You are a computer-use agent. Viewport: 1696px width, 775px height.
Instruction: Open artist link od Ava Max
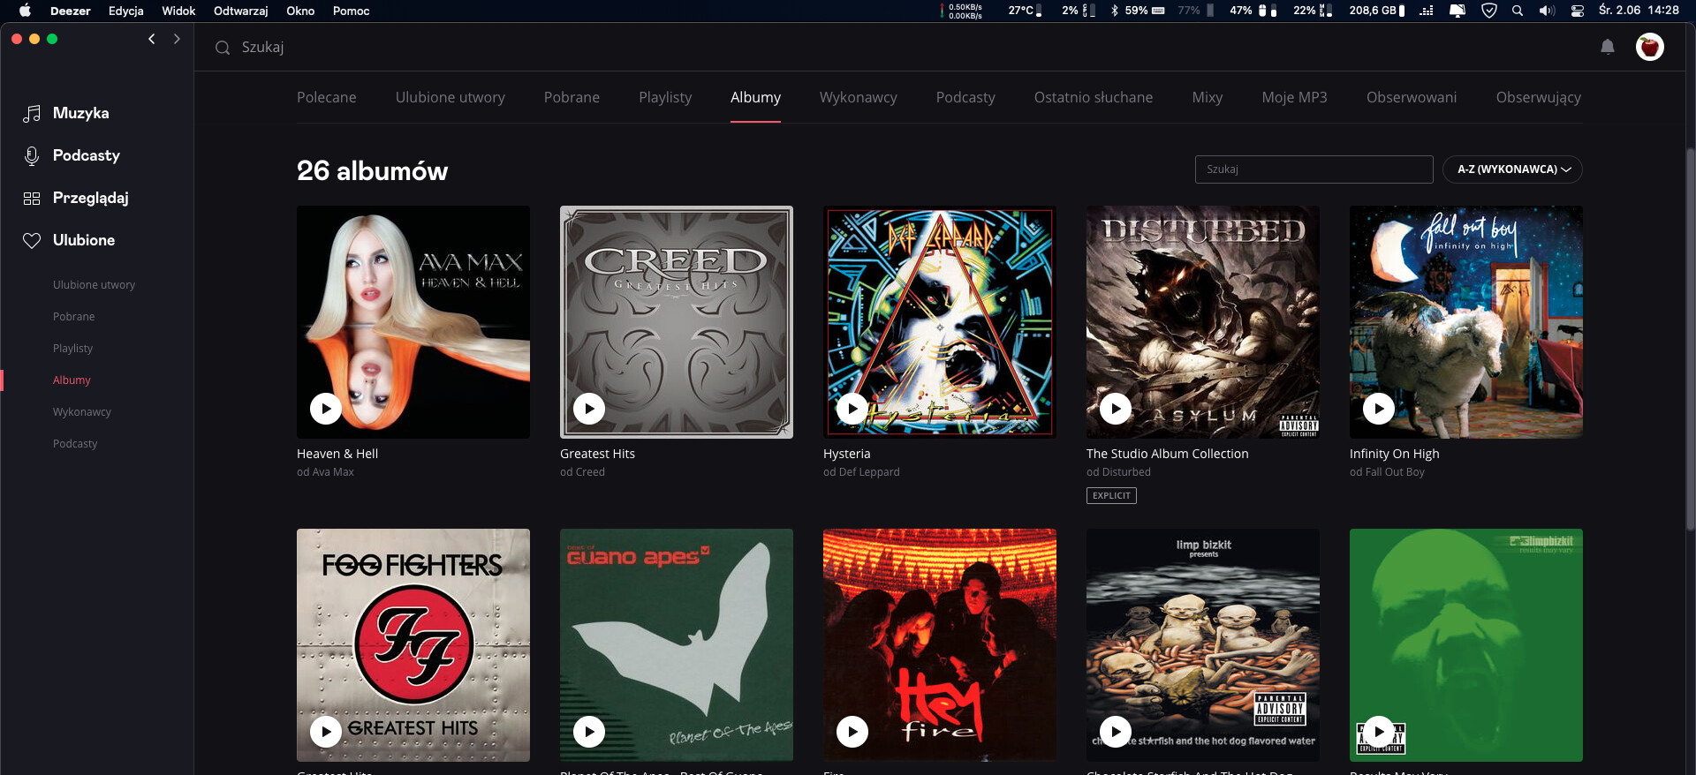click(325, 472)
